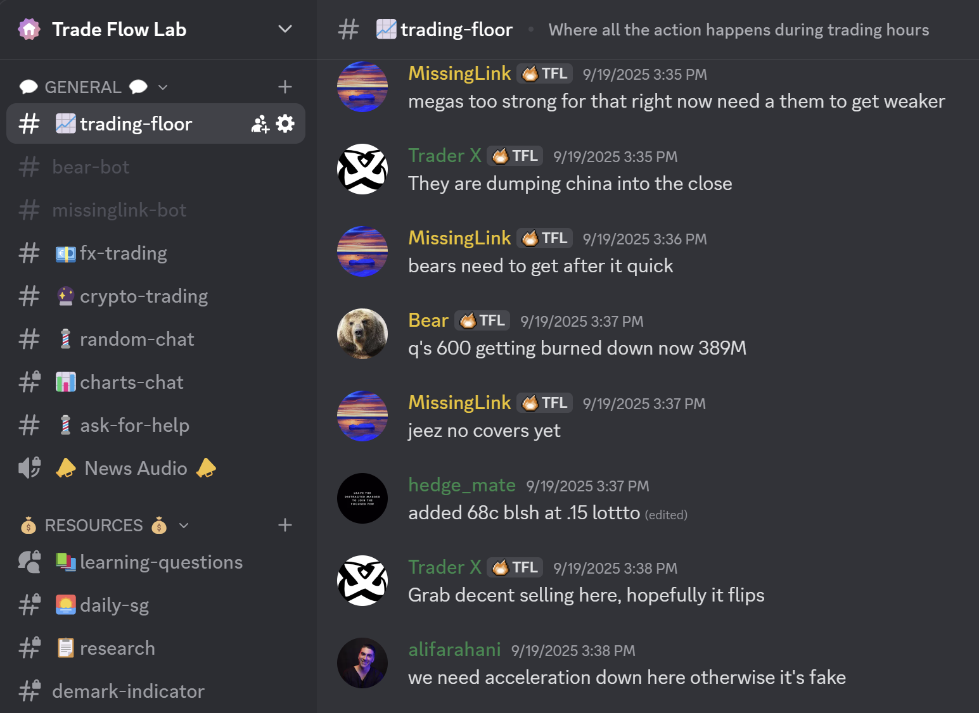Viewport: 979px width, 713px height.
Task: Open trading-floor channel settings gear
Action: (286, 123)
